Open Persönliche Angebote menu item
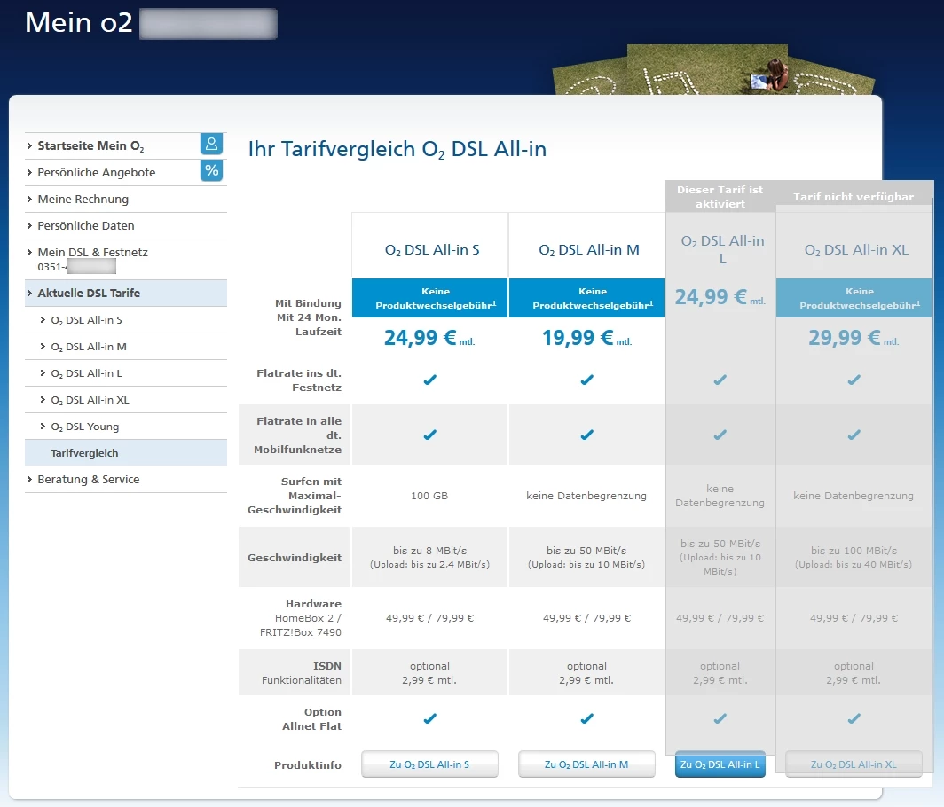The width and height of the screenshot is (944, 807). [97, 172]
